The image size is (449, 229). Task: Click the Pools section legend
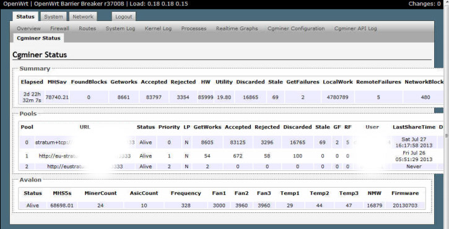[x=28, y=114]
